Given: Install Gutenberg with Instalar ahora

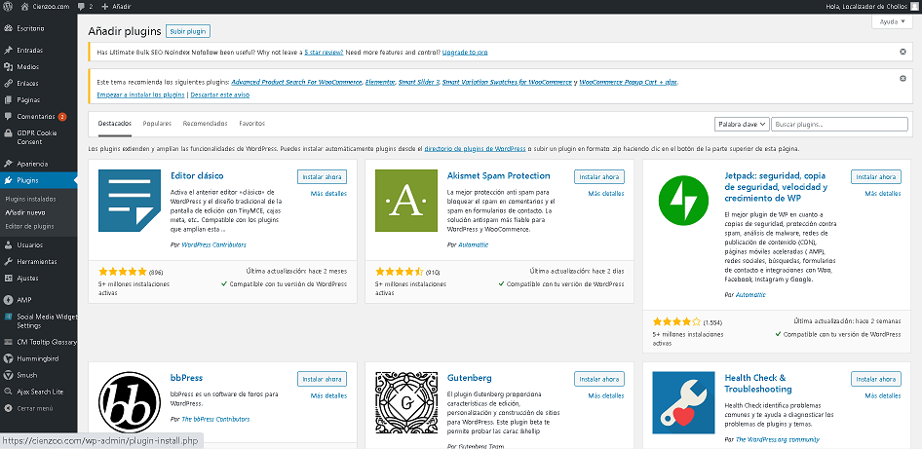Looking at the screenshot, I should pyautogui.click(x=599, y=379).
